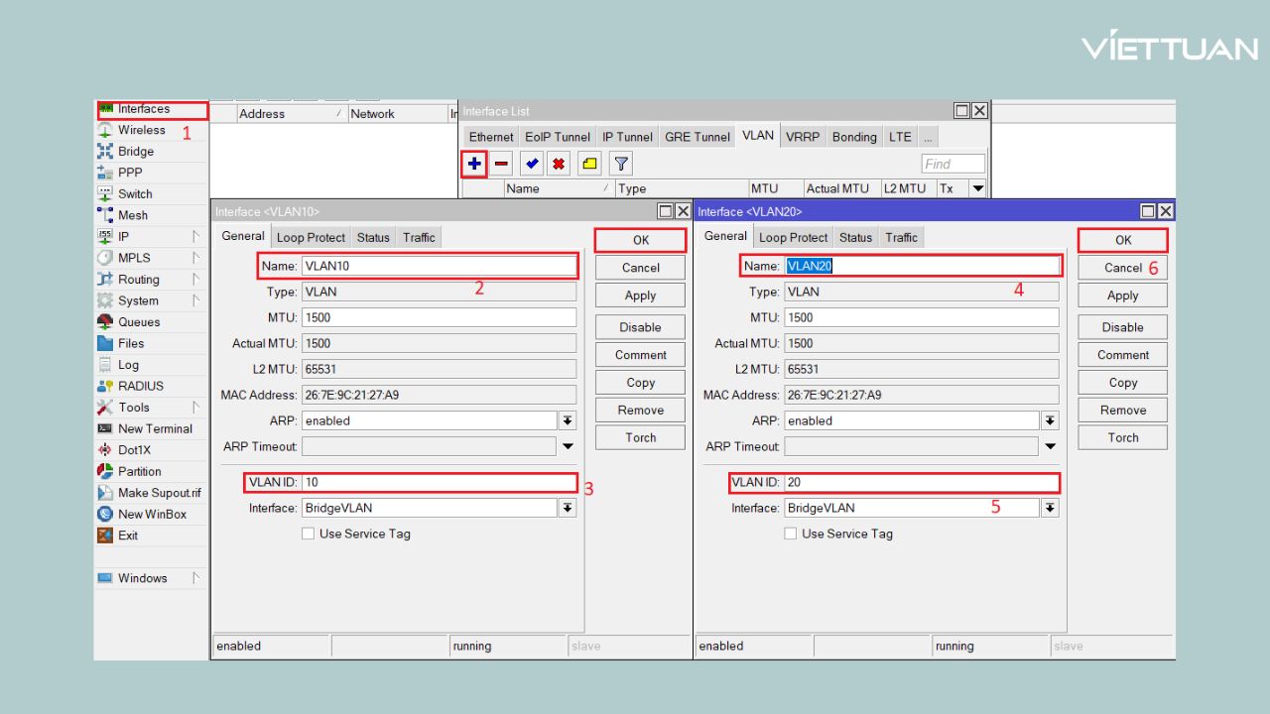
Task: Click the yellow comment note icon
Action: pos(589,164)
